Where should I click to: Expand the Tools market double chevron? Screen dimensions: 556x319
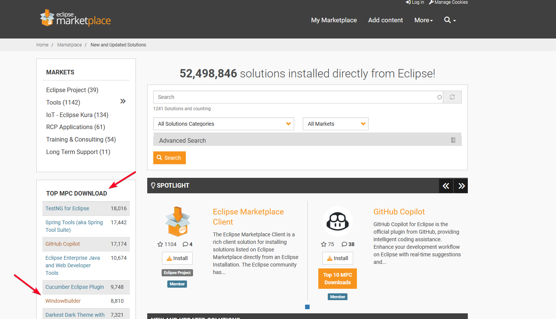[x=123, y=101]
